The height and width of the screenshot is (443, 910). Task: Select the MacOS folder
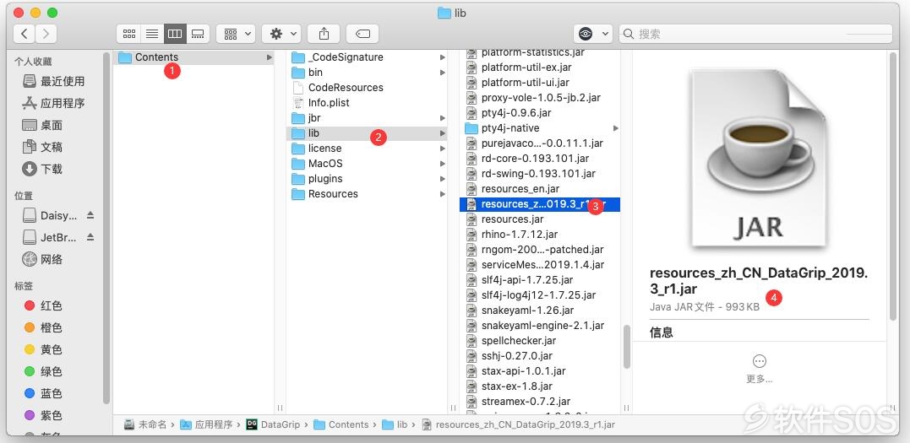pyautogui.click(x=368, y=164)
